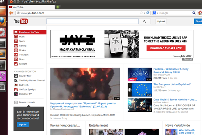Click the Dave Hobson uploader name

pos(163,102)
